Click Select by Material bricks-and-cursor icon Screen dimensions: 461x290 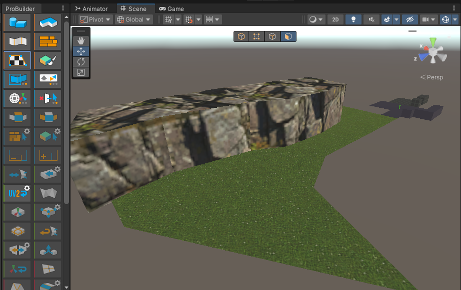[x=17, y=136]
